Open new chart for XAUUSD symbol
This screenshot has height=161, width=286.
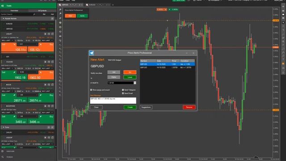[x=52, y=62]
